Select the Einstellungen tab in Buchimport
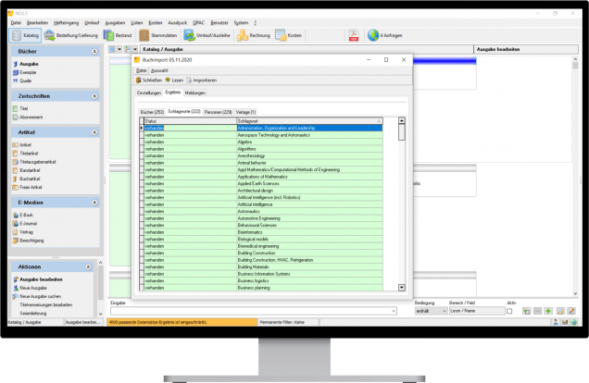589x383 pixels. [149, 93]
